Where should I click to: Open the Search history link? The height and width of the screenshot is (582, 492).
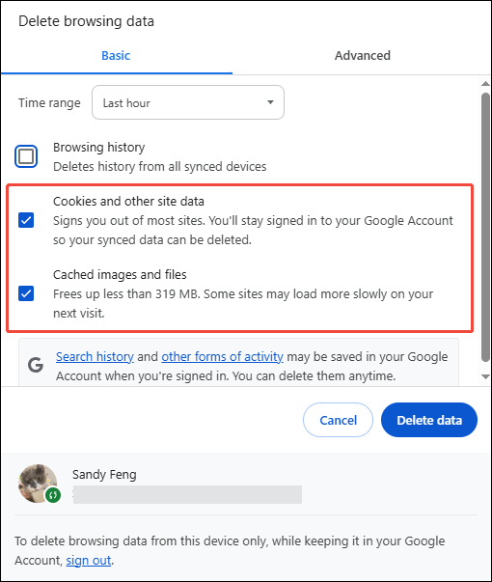coord(95,357)
